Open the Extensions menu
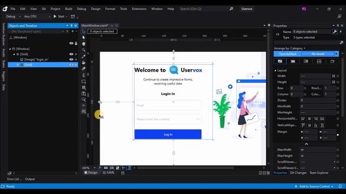The height and width of the screenshot is (194, 346). [x=139, y=9]
